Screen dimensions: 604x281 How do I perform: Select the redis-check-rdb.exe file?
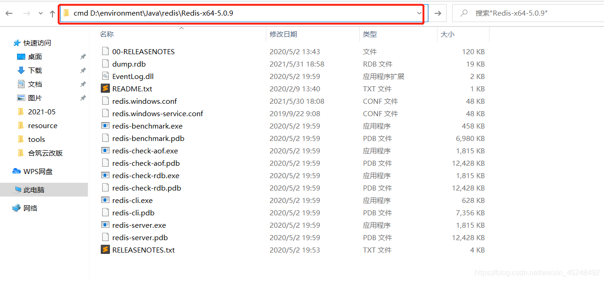pos(146,175)
